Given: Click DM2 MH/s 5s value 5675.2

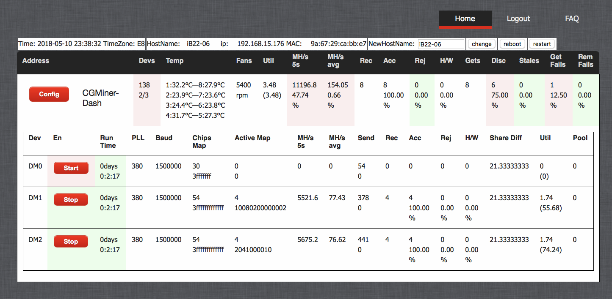Looking at the screenshot, I should pos(308,239).
